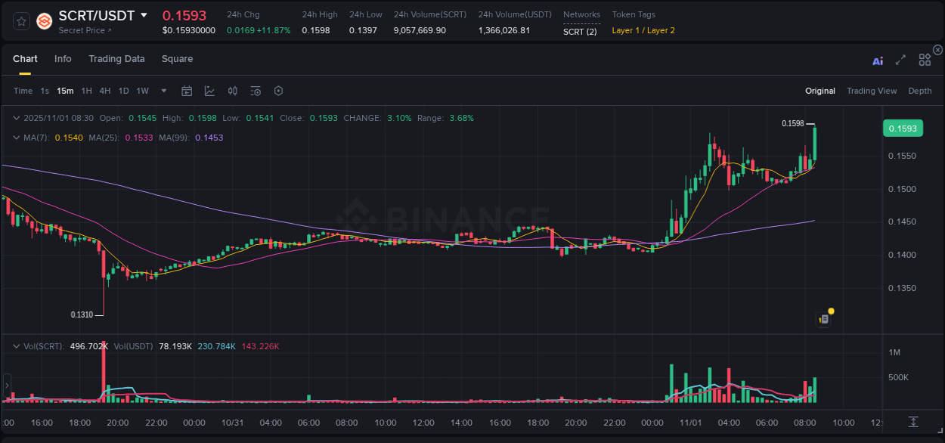Open the candlestick style icon
Screen dimensions: 945x443
[232, 91]
